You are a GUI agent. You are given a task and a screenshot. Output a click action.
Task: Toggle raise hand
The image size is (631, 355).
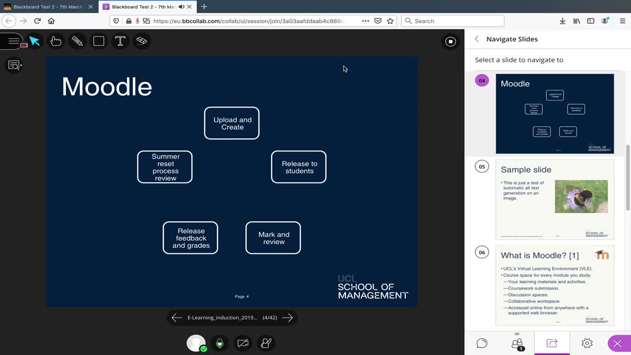pos(266,343)
